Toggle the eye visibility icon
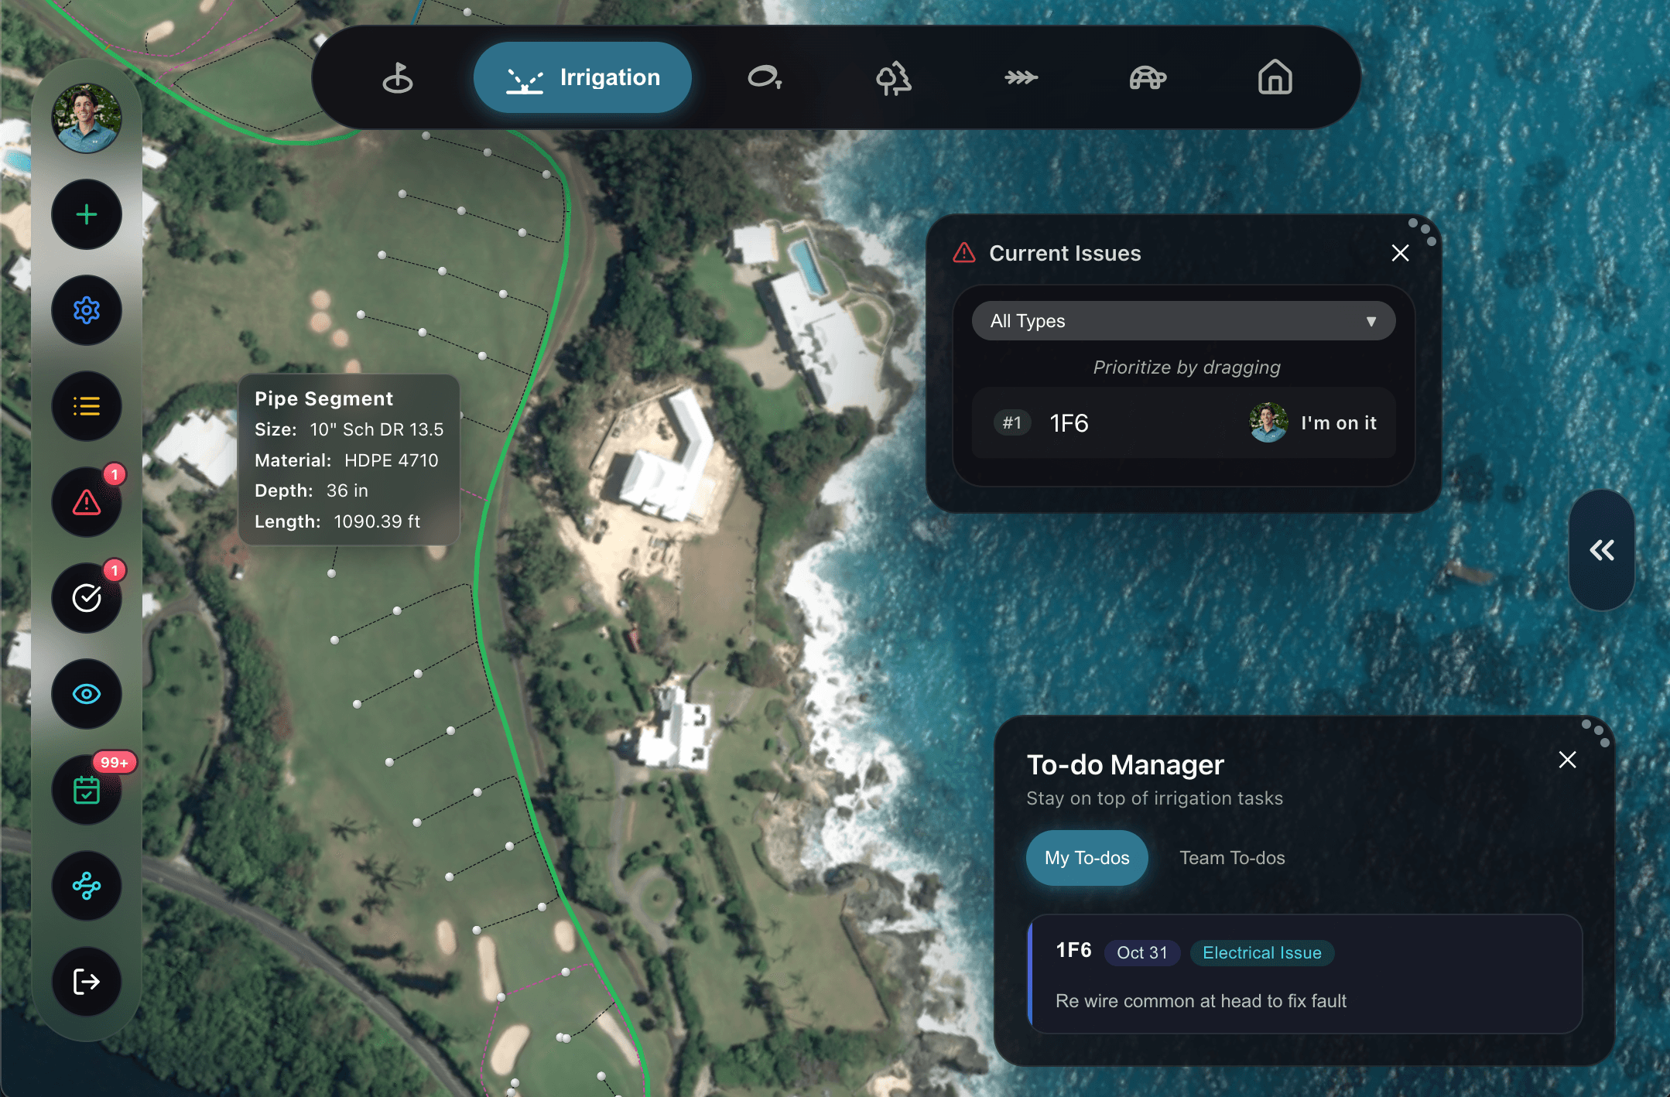The height and width of the screenshot is (1097, 1670). [87, 694]
